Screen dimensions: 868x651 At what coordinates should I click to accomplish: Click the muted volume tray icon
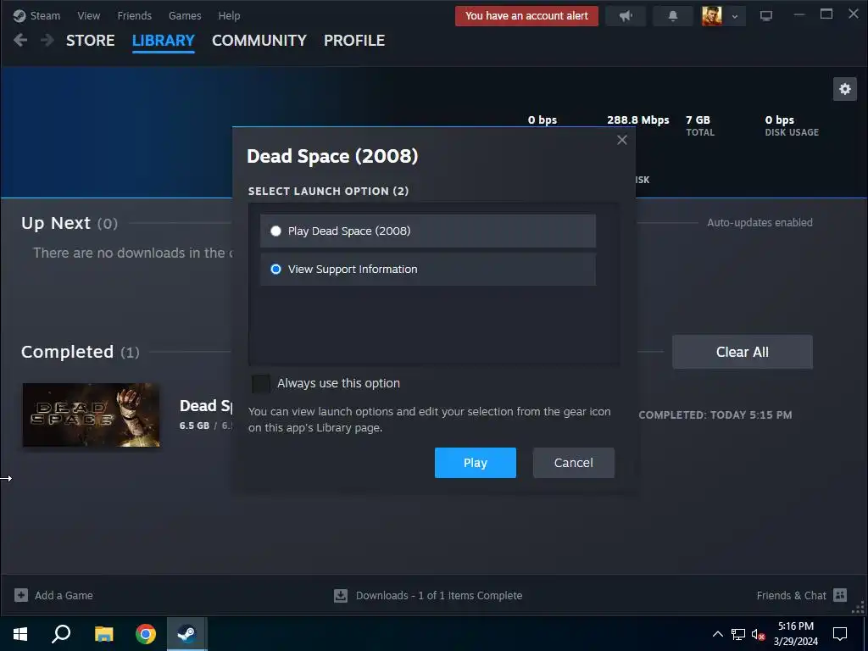[x=758, y=634]
